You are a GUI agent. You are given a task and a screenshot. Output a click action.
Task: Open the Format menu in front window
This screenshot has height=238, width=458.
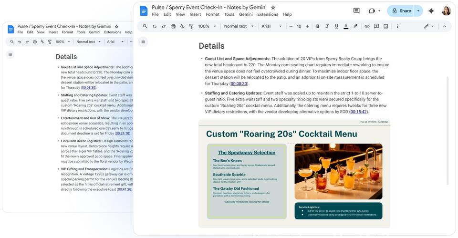(213, 14)
